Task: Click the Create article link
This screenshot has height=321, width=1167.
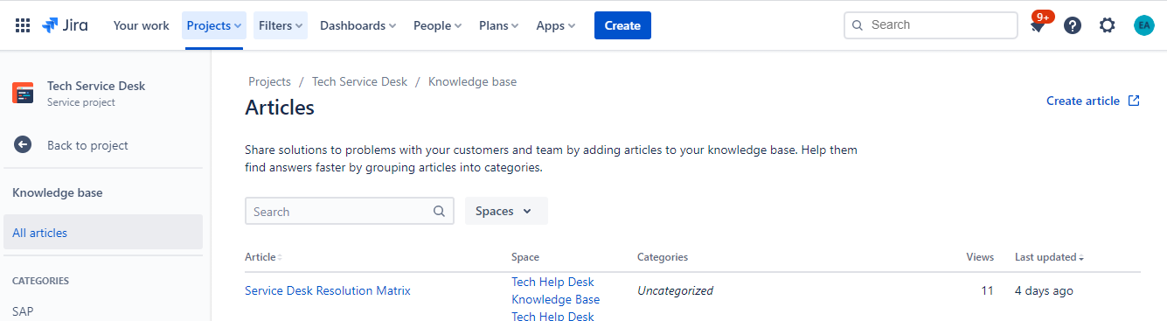Action: [x=1093, y=101]
